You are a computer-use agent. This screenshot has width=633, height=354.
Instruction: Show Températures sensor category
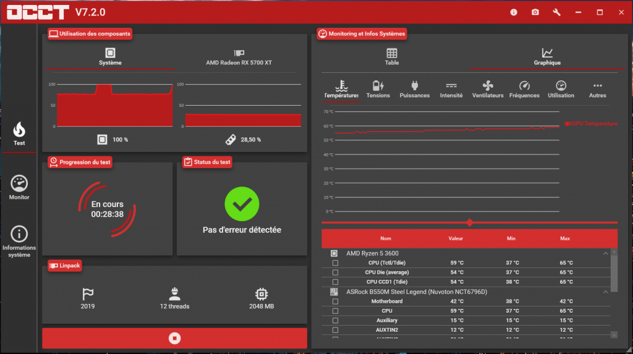click(341, 89)
